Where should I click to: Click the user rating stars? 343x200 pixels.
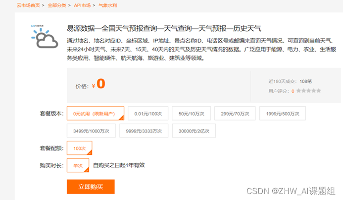[x=309, y=91]
